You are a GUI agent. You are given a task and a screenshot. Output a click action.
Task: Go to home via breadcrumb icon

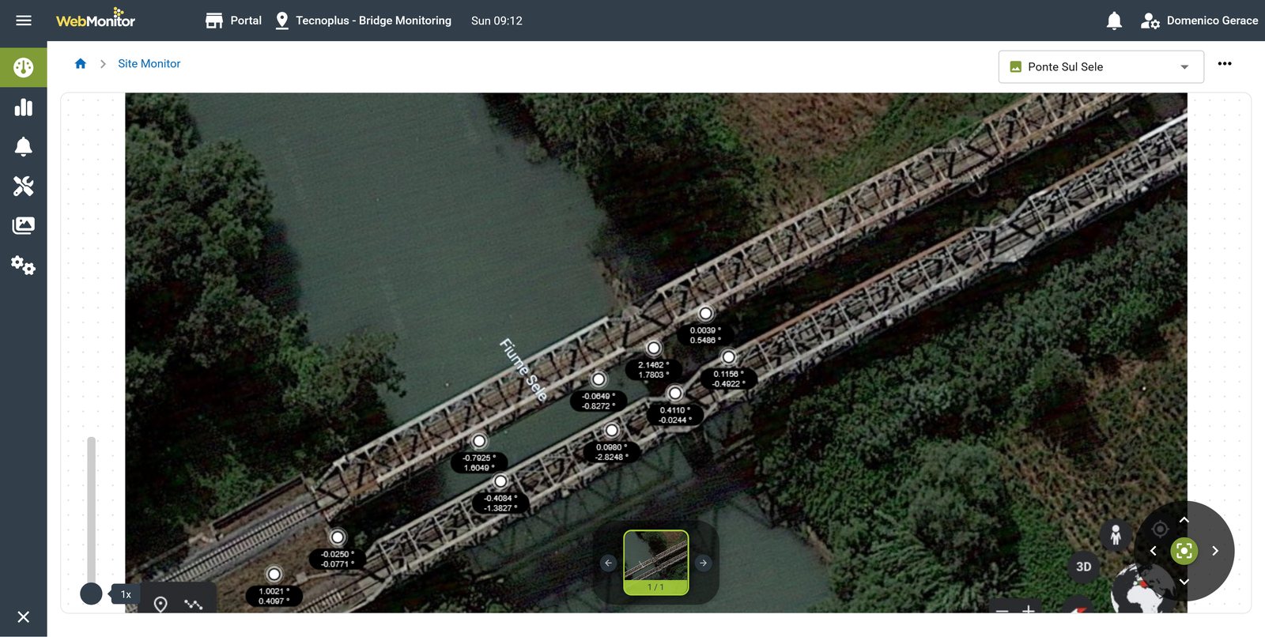80,64
